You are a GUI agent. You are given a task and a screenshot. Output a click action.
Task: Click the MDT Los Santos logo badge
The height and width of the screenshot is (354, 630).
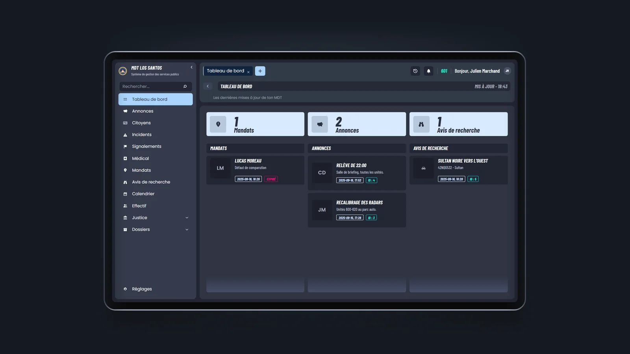123,71
